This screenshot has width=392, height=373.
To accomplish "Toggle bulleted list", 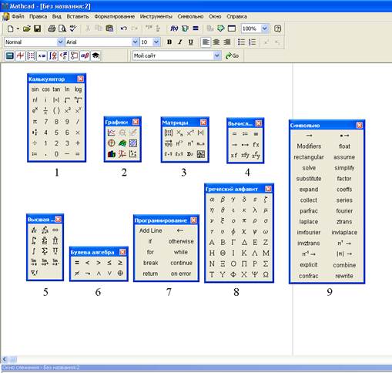I will (241, 42).
